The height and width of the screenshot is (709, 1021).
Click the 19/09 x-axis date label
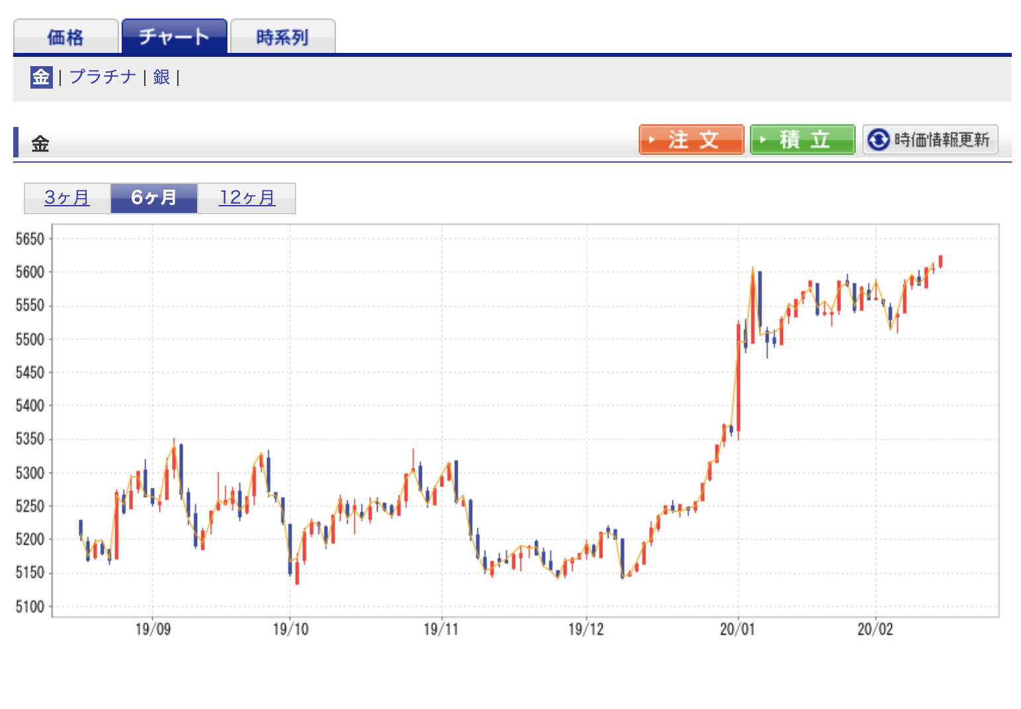(153, 629)
